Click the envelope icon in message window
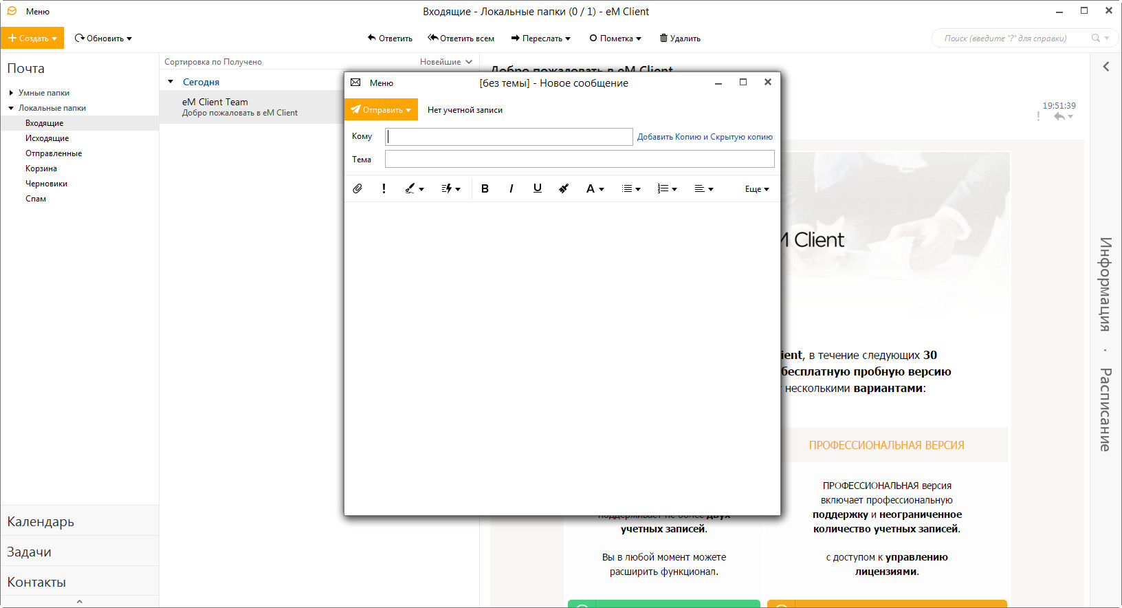Screen dimensions: 1122x608 [x=355, y=83]
